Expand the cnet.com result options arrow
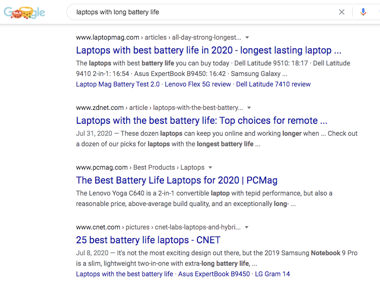Screen dimensions: 380x283 coord(247,227)
